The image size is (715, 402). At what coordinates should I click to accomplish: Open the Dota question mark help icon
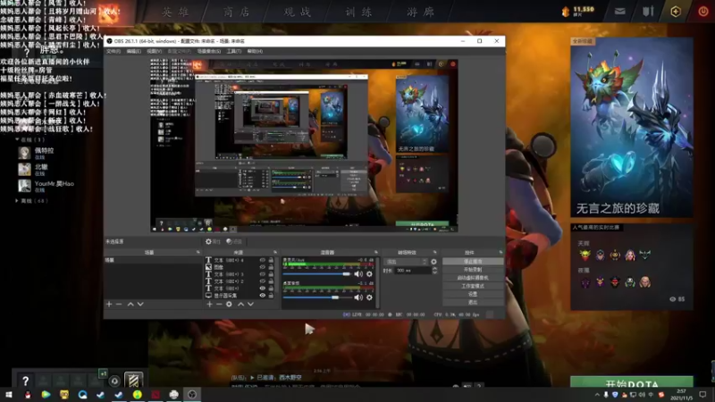click(x=26, y=381)
